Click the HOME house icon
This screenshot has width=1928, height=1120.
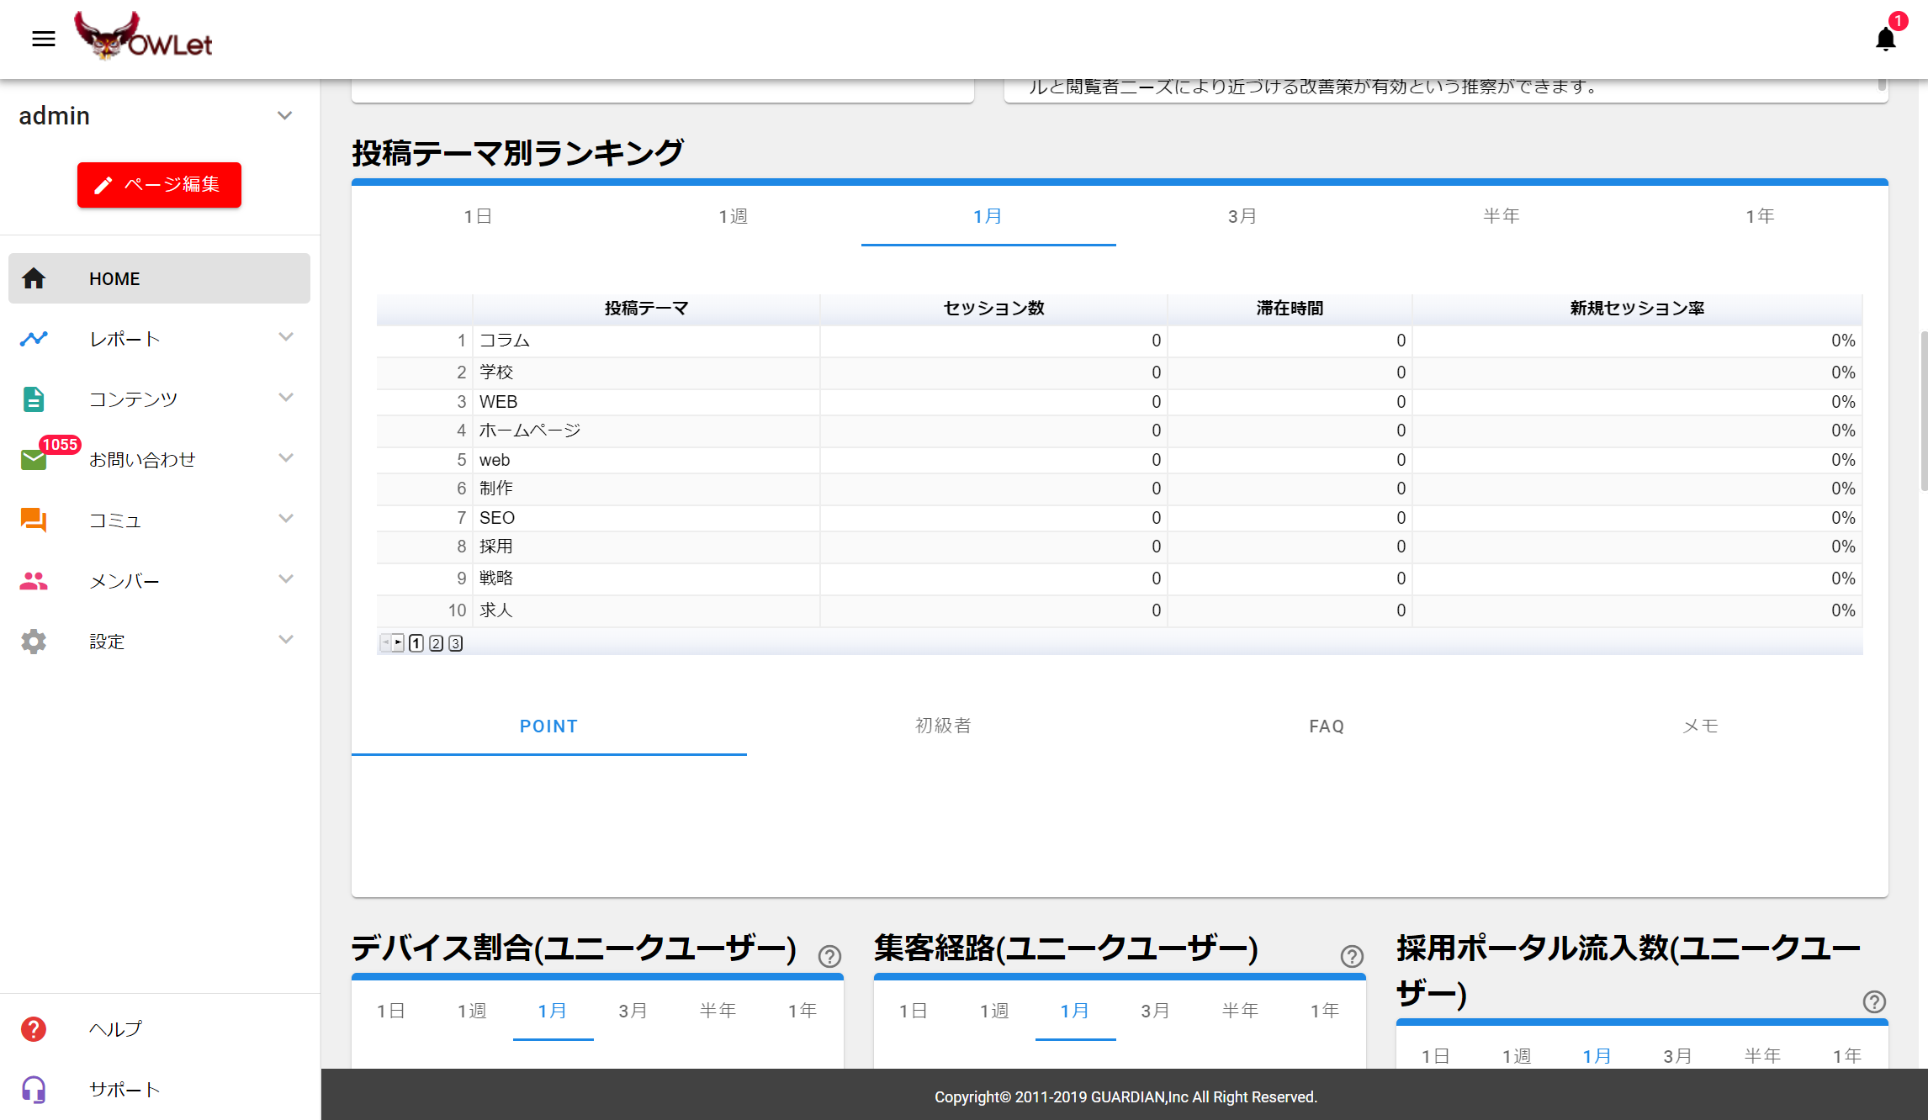34,278
